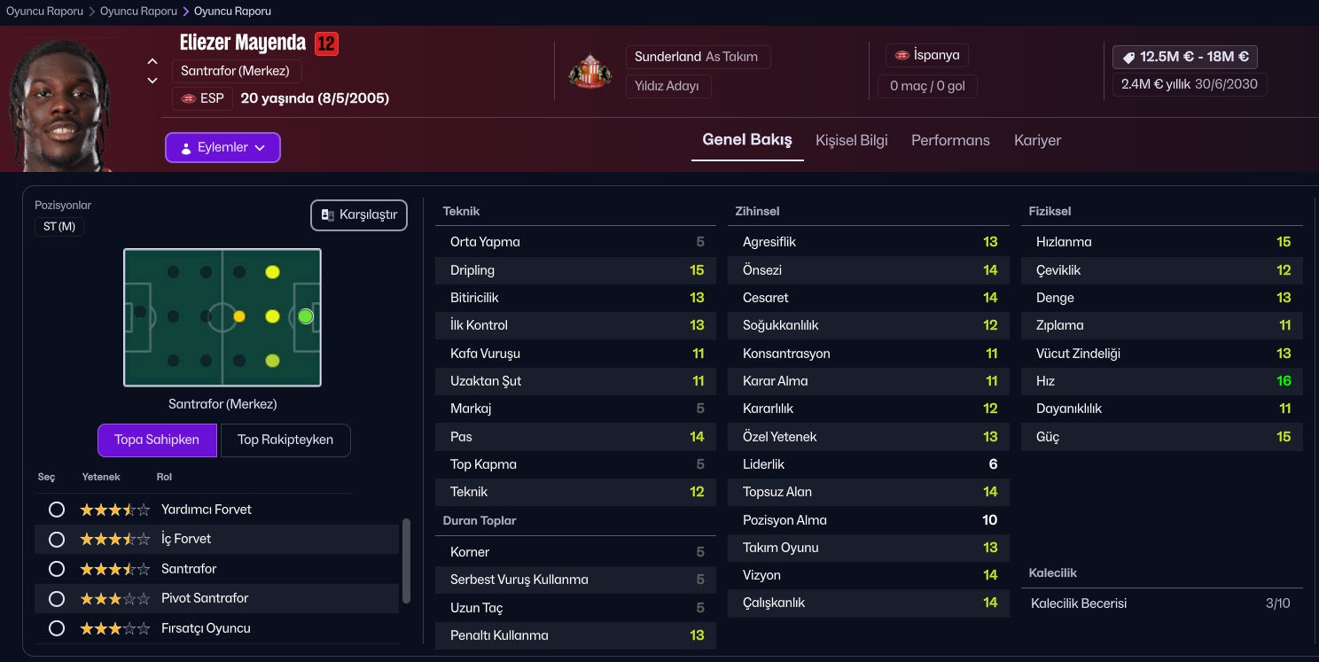Choose the Fırsatçı Oyuncu role radio button
1319x662 pixels.
pos(57,628)
